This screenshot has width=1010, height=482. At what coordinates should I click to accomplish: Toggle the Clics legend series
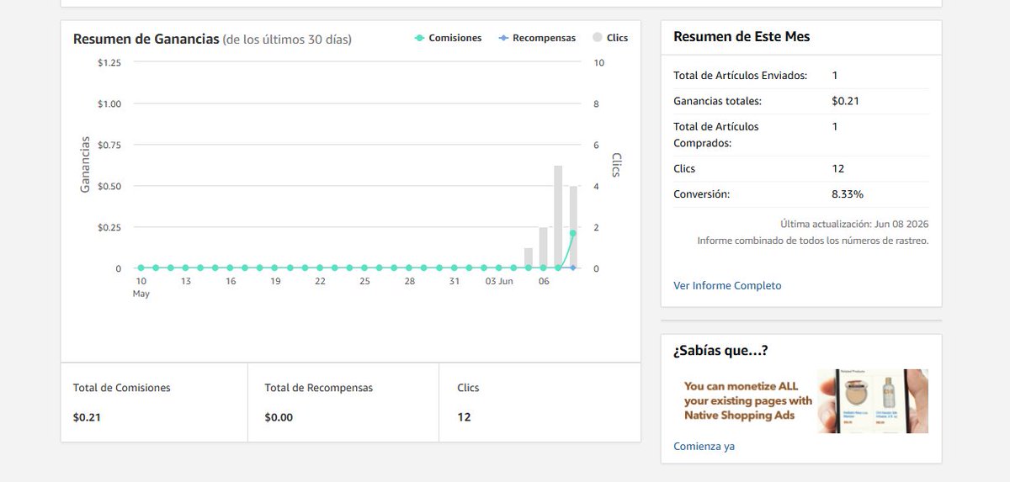tap(610, 38)
